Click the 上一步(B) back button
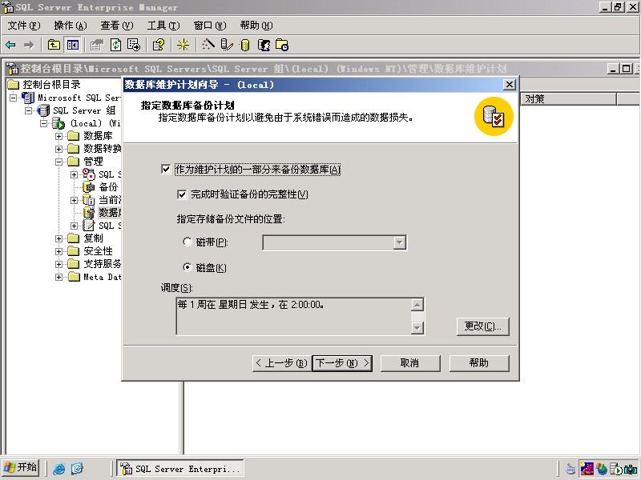The image size is (641, 480). coord(282,363)
